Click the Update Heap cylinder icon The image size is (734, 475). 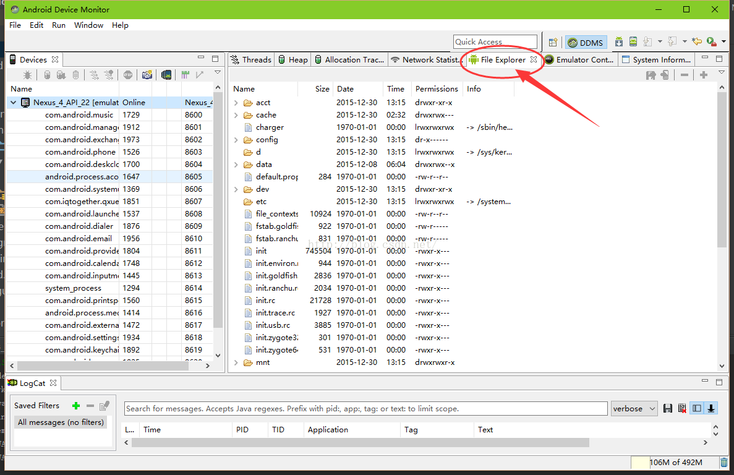coord(47,75)
